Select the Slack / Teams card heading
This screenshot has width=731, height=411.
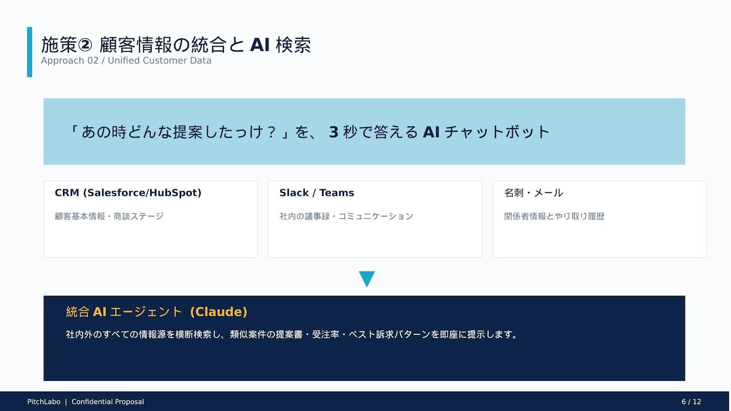point(316,193)
